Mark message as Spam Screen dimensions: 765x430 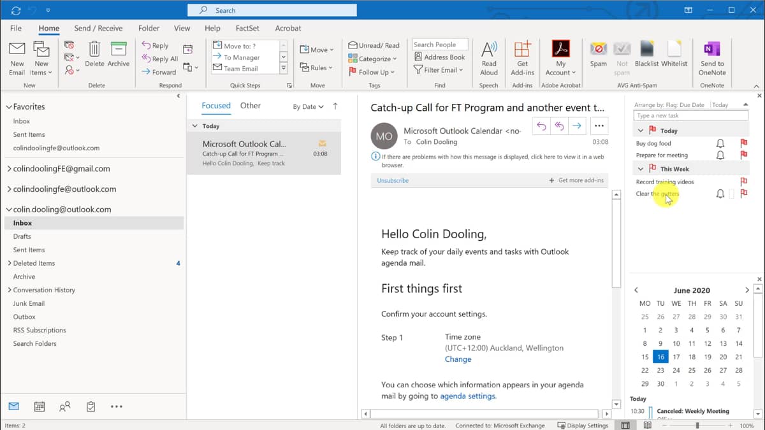click(599, 54)
